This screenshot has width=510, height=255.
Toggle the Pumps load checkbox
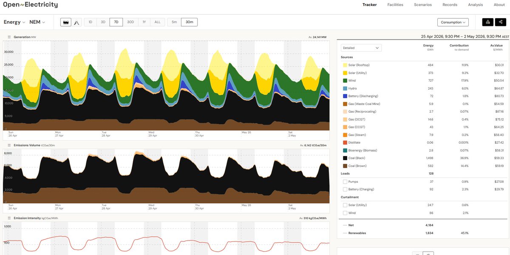point(345,181)
